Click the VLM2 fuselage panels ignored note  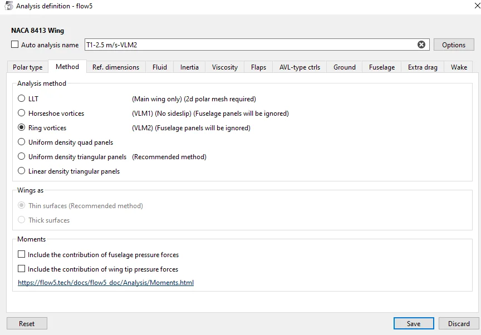point(191,128)
